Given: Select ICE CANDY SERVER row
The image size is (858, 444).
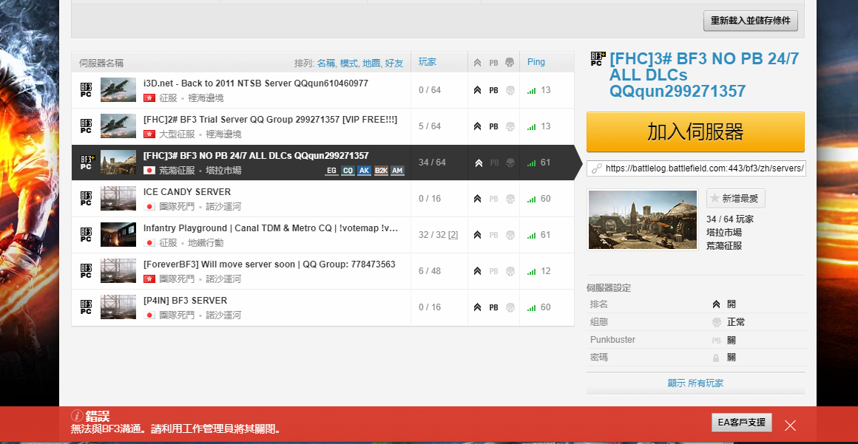Looking at the screenshot, I should click(x=322, y=199).
